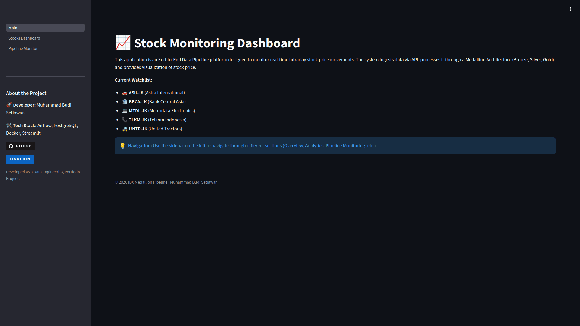Click the Developer: Muhammad Budi Setiawan line
This screenshot has width=580, height=326.
[39, 109]
